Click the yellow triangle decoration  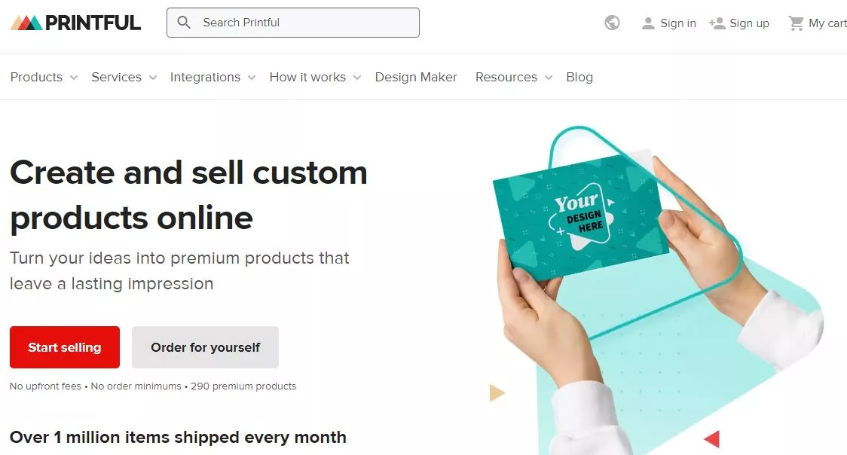(497, 392)
